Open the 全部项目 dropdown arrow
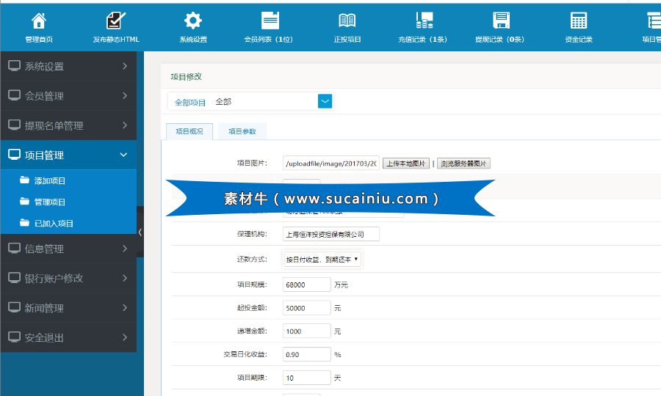661x396 pixels. click(x=325, y=101)
